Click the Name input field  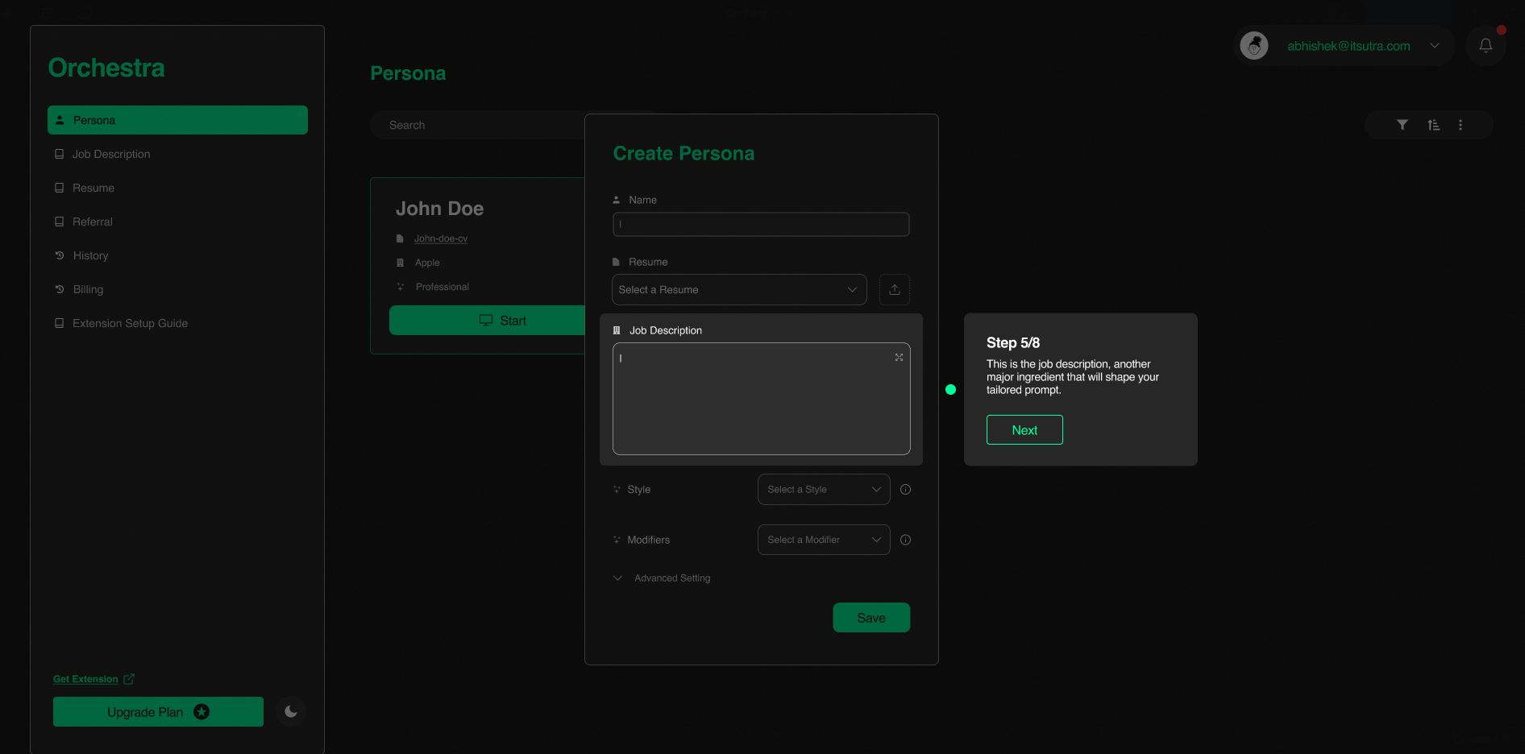click(x=761, y=224)
